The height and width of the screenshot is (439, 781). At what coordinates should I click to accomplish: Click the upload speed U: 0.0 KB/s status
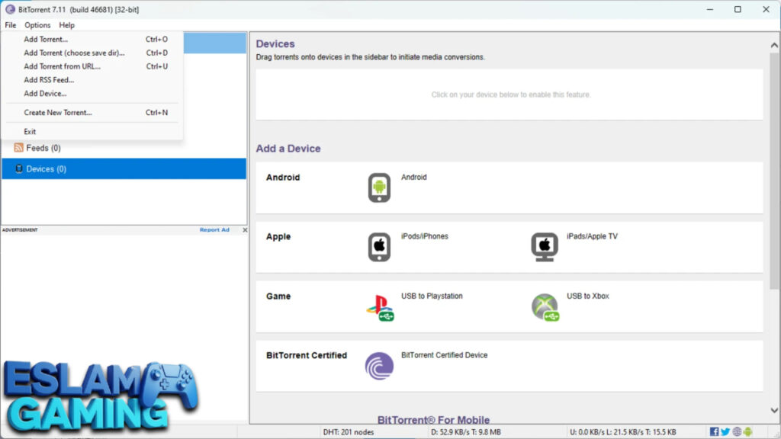[622, 431]
